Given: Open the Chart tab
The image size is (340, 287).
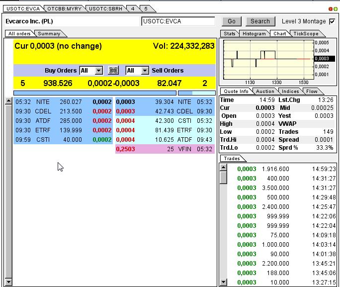Looking at the screenshot, I should [x=279, y=34].
